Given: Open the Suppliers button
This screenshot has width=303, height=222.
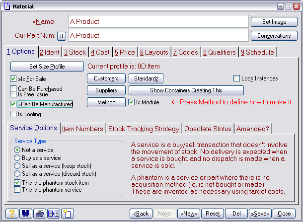Looking at the screenshot, I should tap(106, 90).
